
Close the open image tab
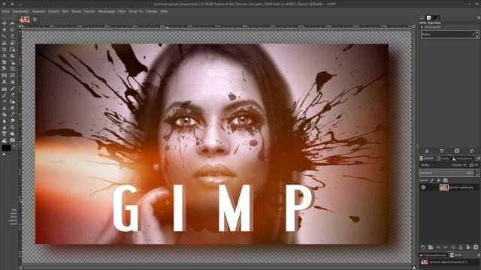(35, 19)
